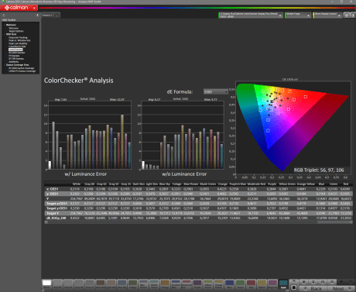The width and height of the screenshot is (356, 292).
Task: Switch to the History 1 tab
Action: (47, 15)
